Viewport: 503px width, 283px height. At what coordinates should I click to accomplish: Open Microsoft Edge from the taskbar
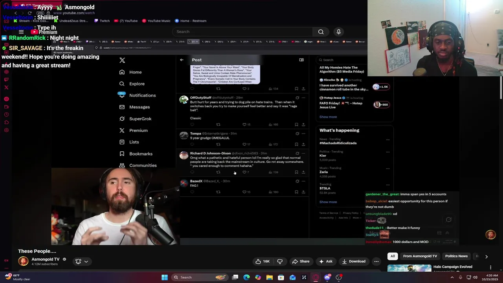(x=246, y=277)
